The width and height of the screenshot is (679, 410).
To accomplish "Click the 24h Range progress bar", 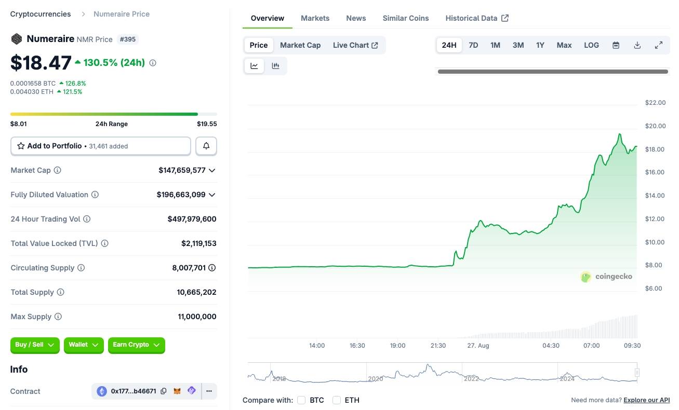I will pyautogui.click(x=114, y=114).
